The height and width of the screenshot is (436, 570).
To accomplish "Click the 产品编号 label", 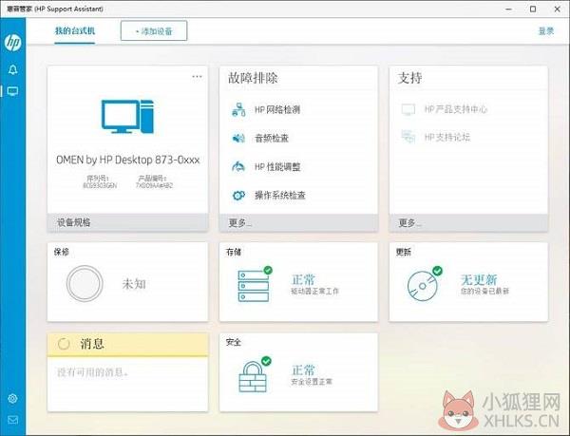I will 152,178.
